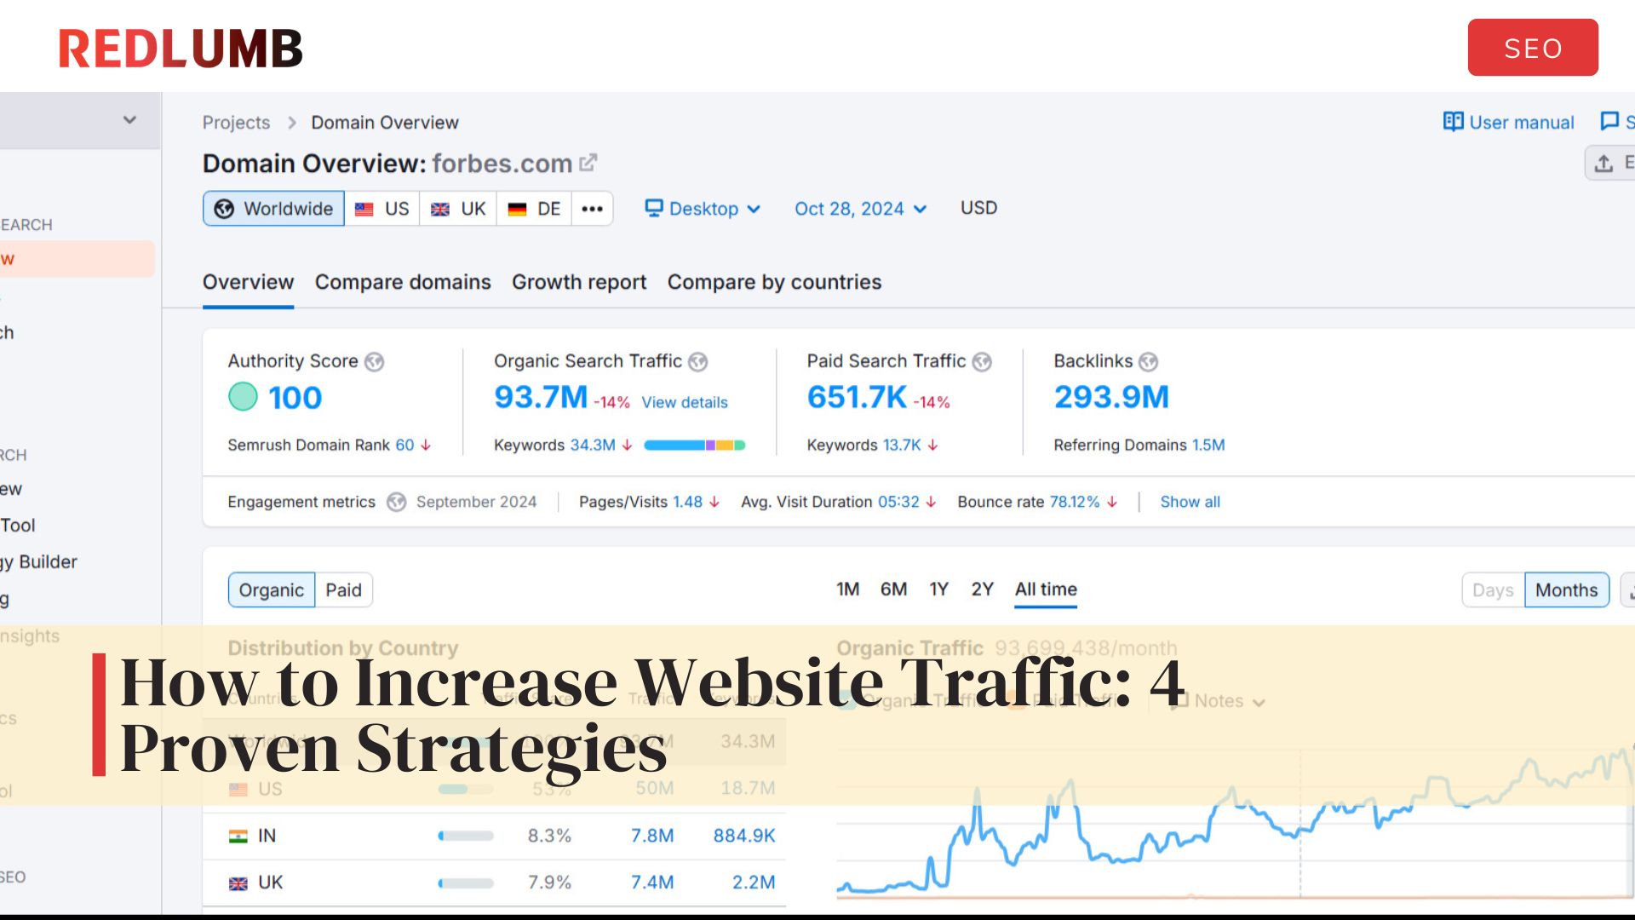
Task: Switch to Compare domains tab
Action: (x=402, y=282)
